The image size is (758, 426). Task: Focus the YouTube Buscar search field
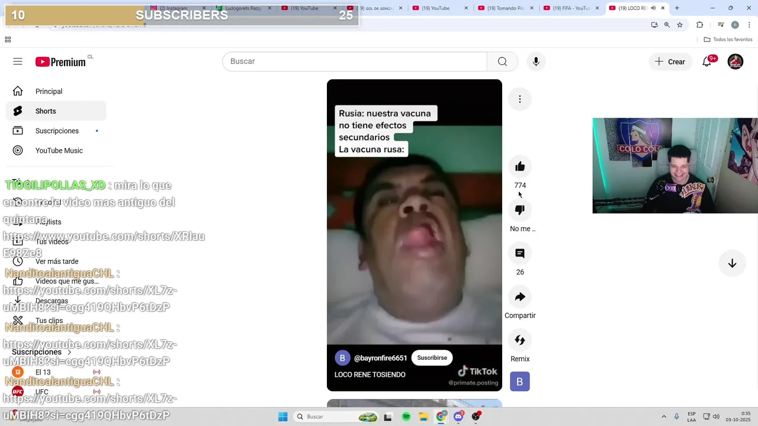point(355,62)
